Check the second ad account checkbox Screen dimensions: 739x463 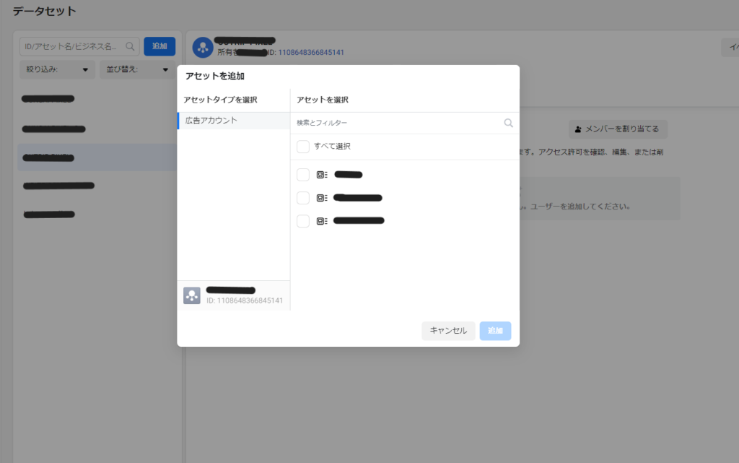303,198
